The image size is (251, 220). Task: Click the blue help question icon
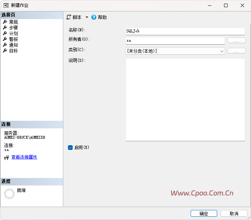point(94,17)
